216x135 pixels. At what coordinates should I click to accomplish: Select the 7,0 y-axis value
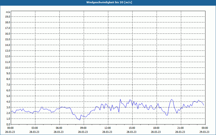[8, 85]
